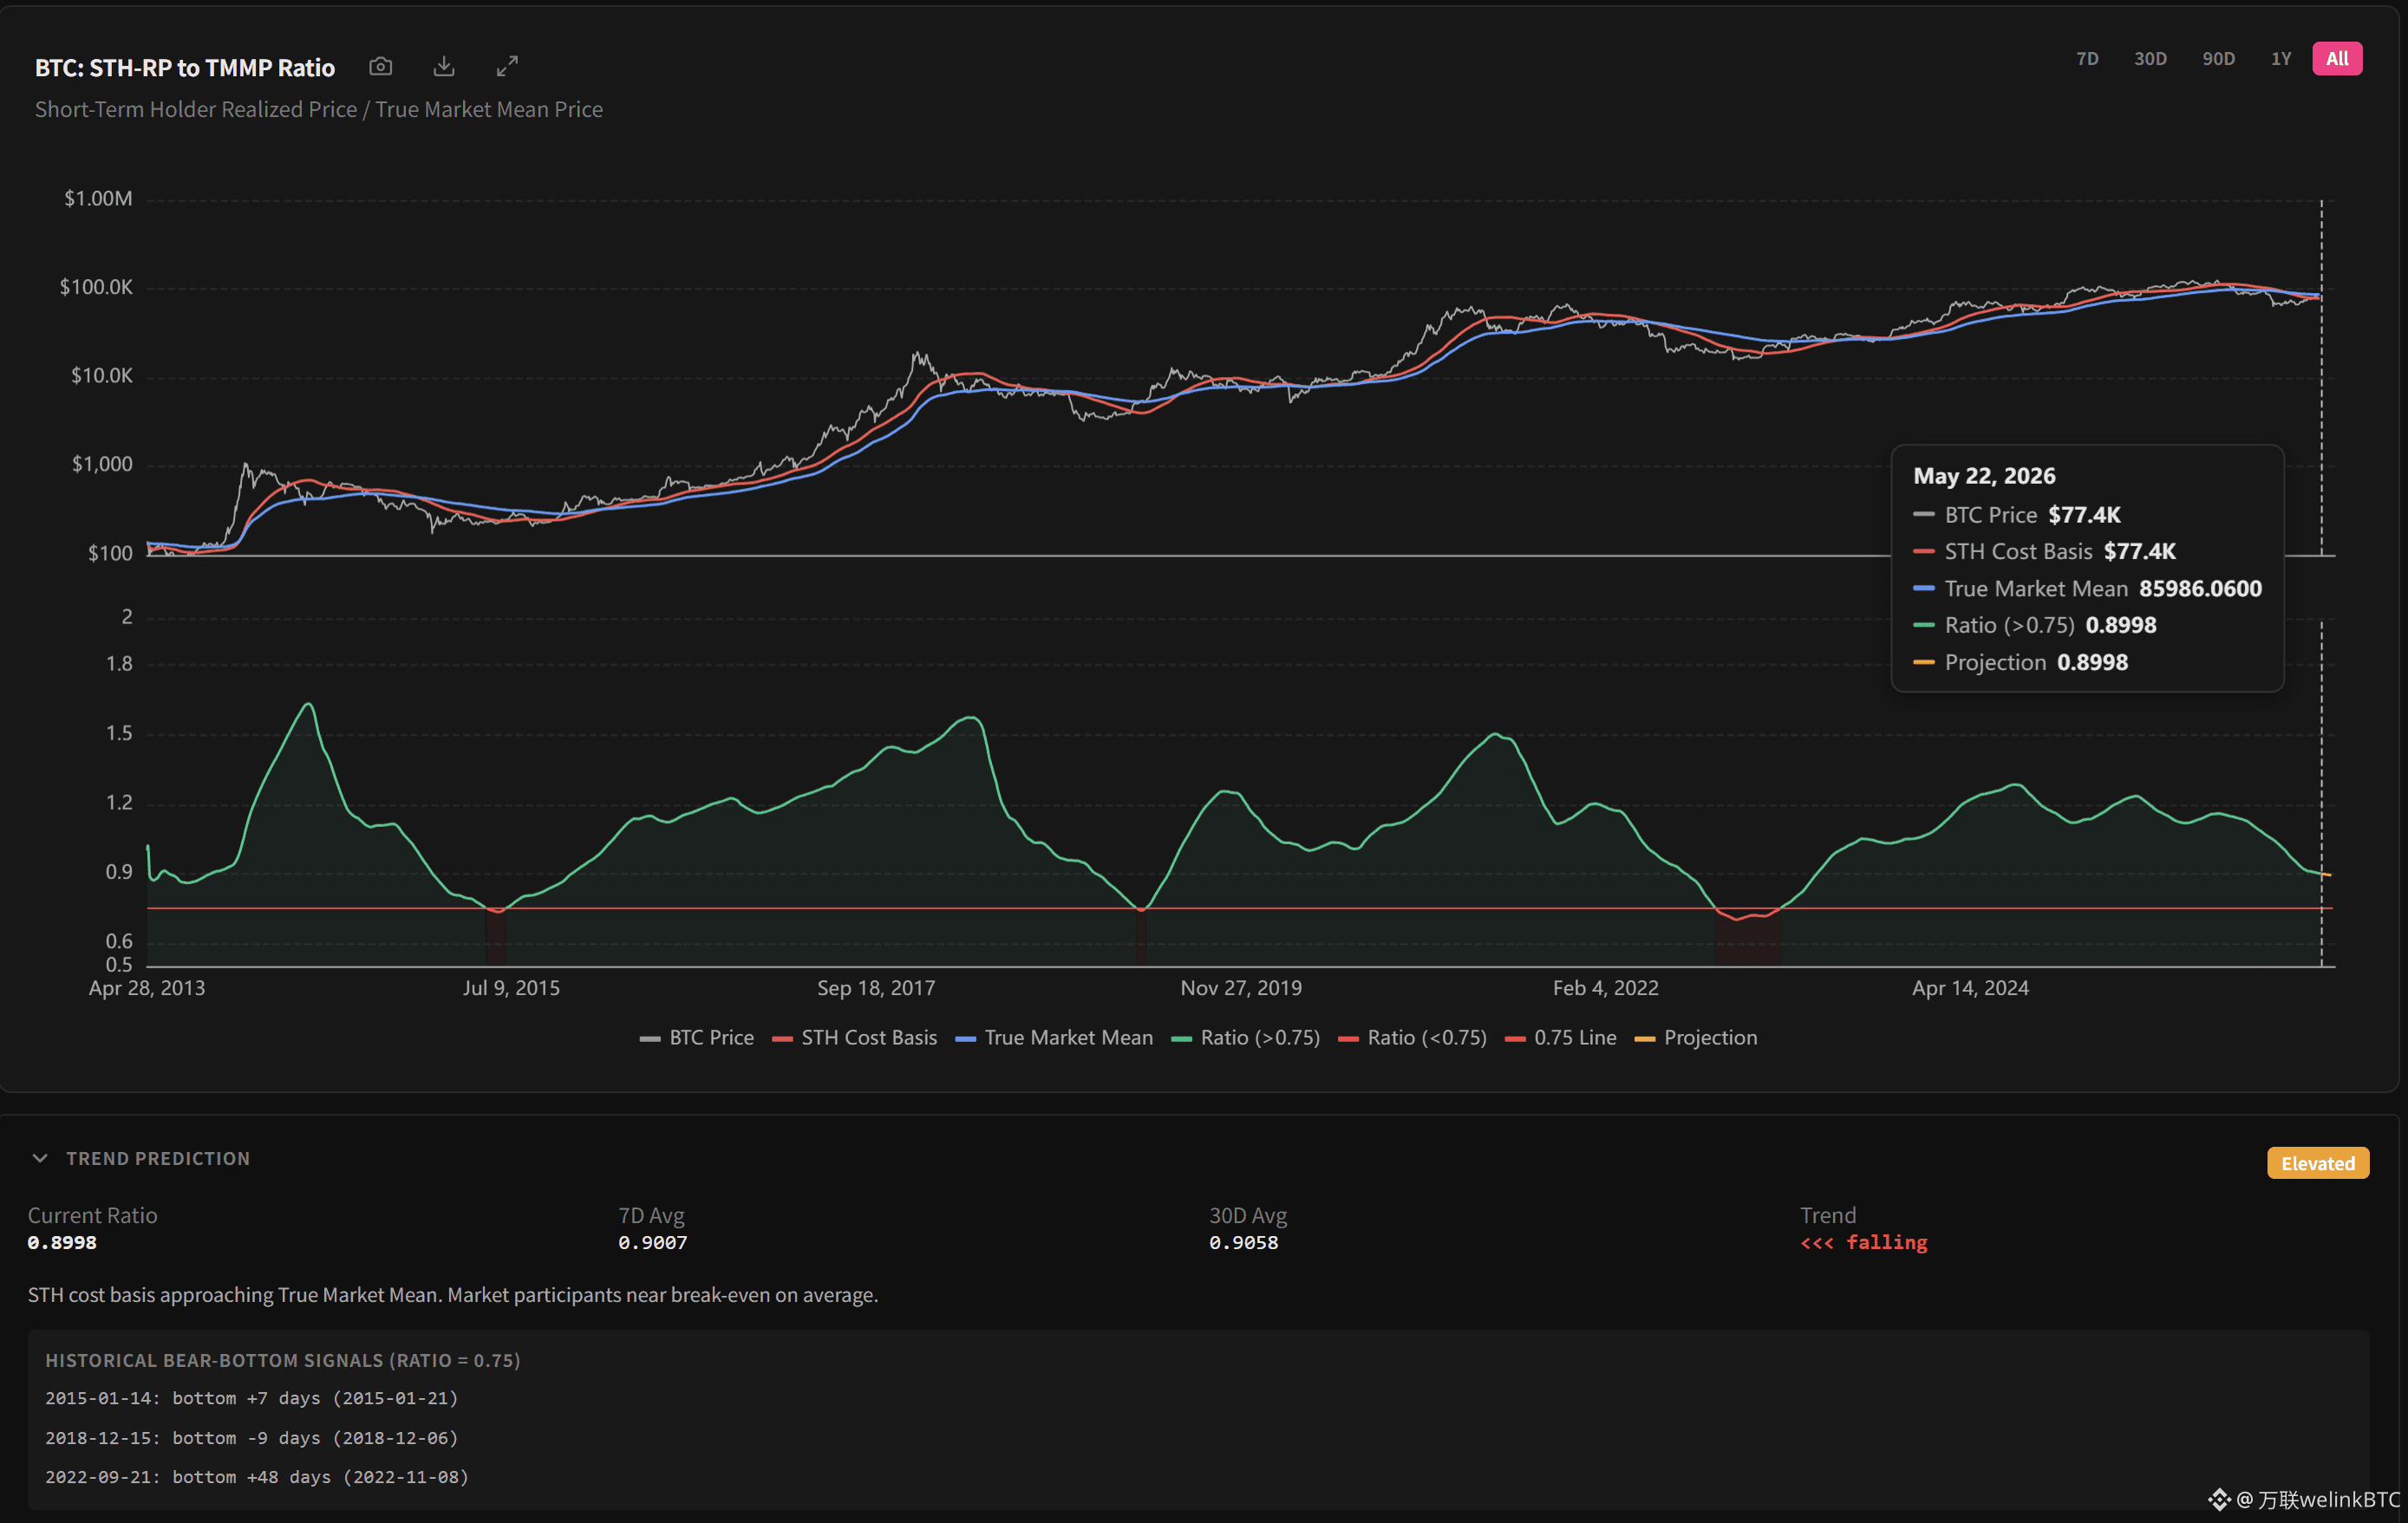Click the x-axis label 'Apr 28, 2013'

[x=147, y=988]
